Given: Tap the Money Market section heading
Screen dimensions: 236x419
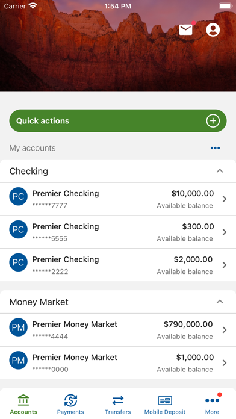Looking at the screenshot, I should point(39,302).
